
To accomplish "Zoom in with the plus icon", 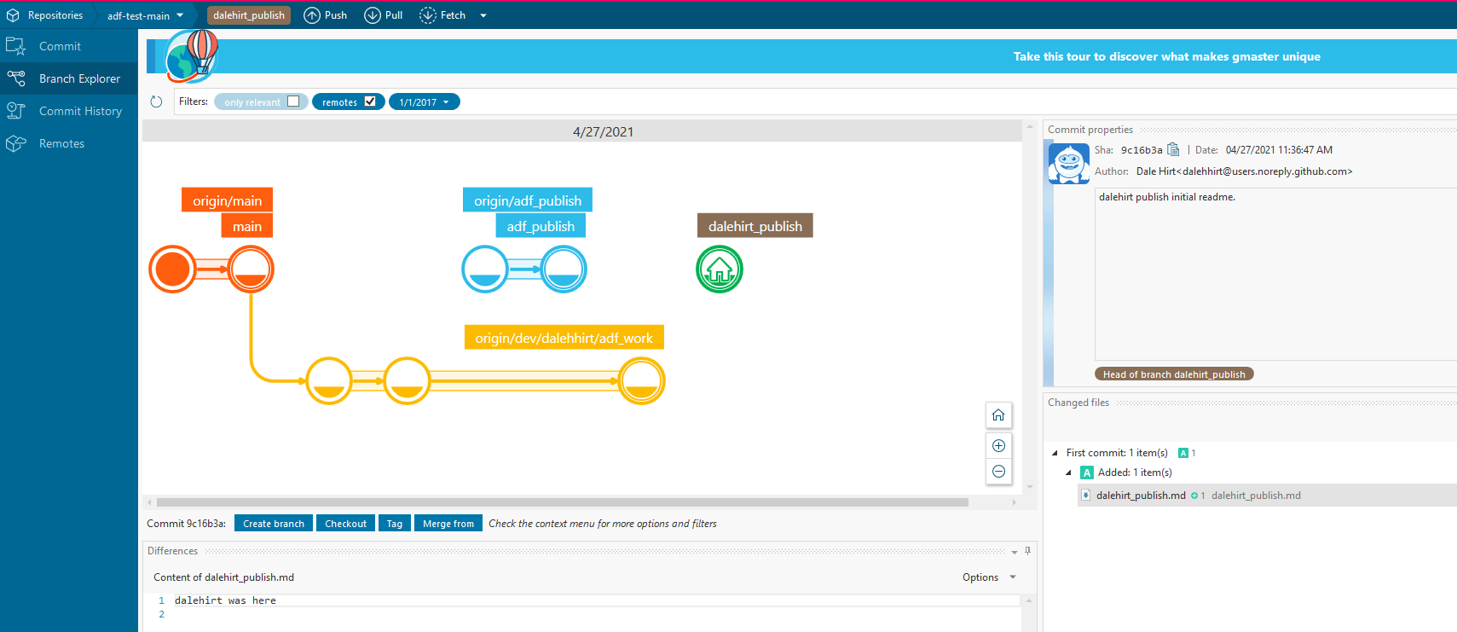I will (998, 445).
